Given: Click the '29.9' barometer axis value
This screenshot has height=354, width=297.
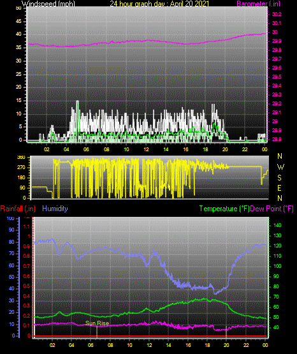Looking at the screenshot, I should (277, 41).
